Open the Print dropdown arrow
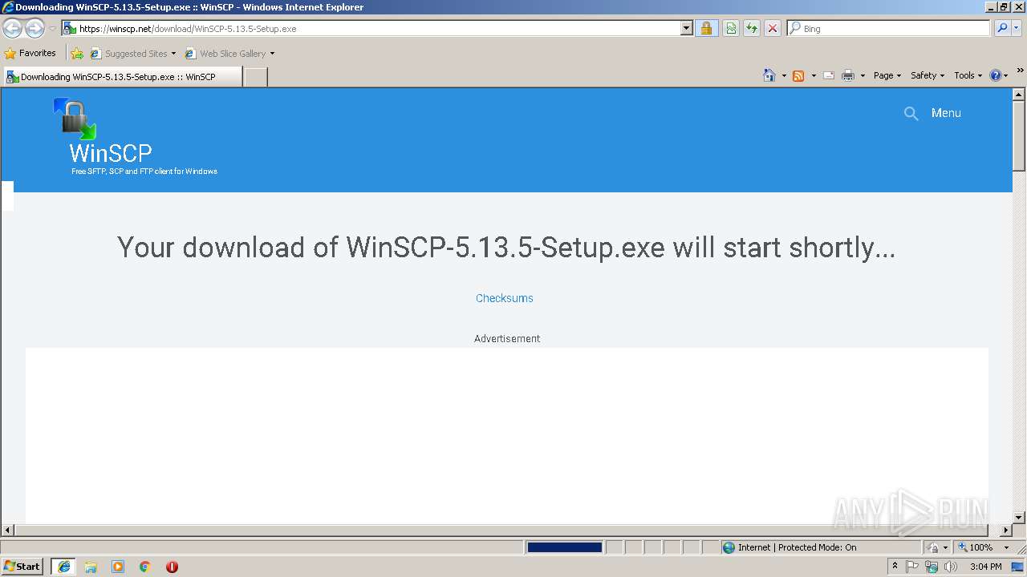The width and height of the screenshot is (1027, 577). click(863, 75)
